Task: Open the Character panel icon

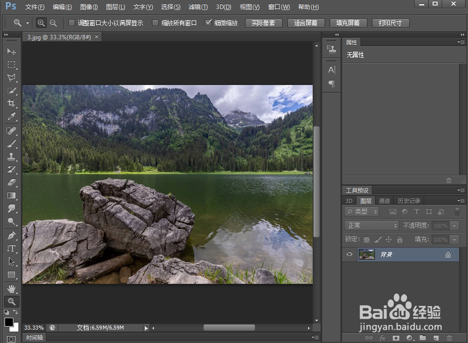Action: click(x=331, y=70)
